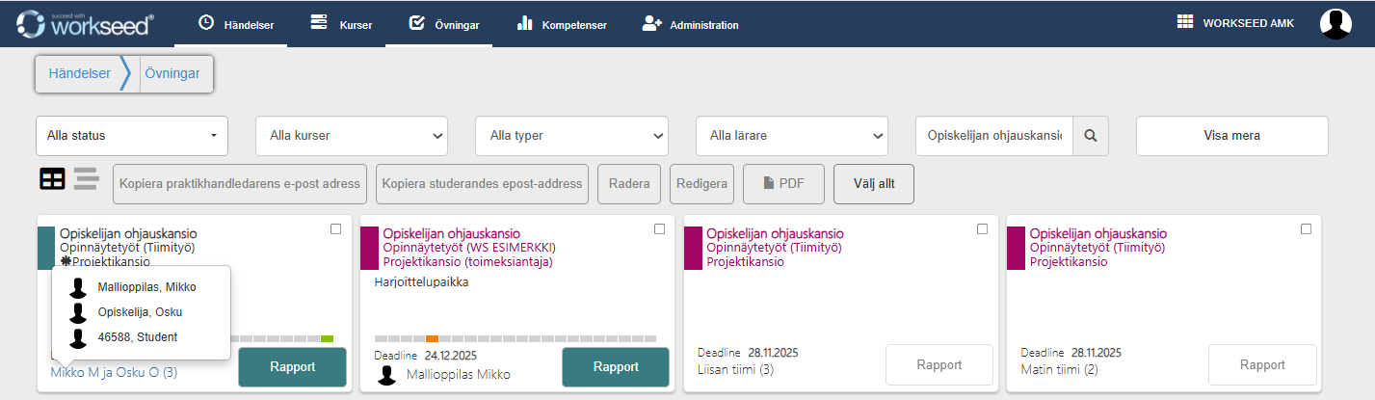This screenshot has width=1375, height=400.
Task: Switch to grid card view
Action: [x=52, y=178]
